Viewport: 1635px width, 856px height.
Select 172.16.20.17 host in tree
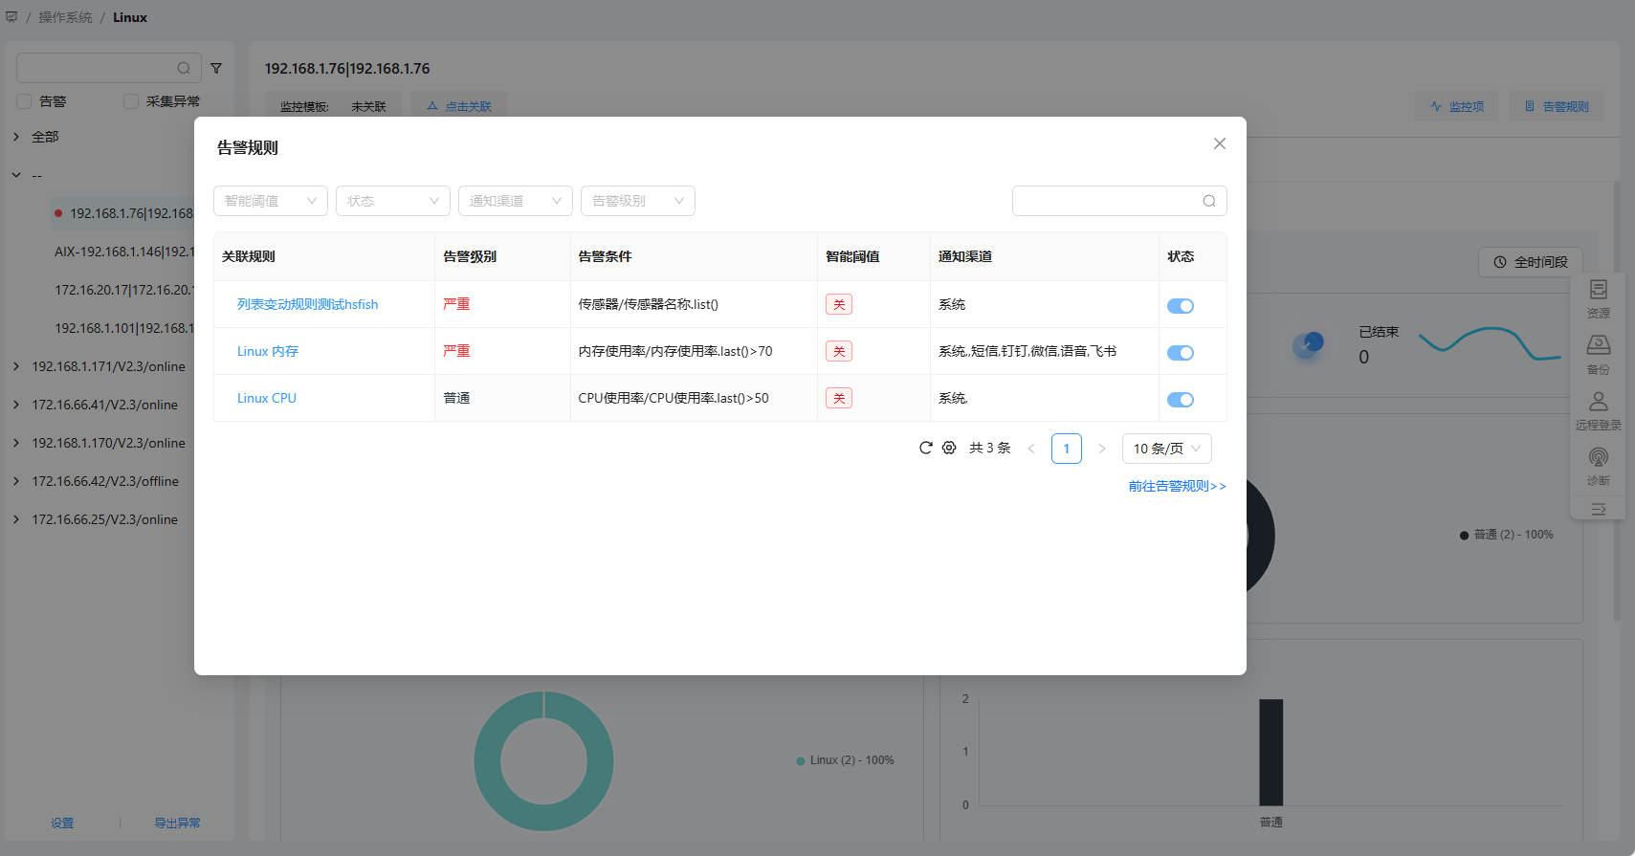(x=124, y=290)
